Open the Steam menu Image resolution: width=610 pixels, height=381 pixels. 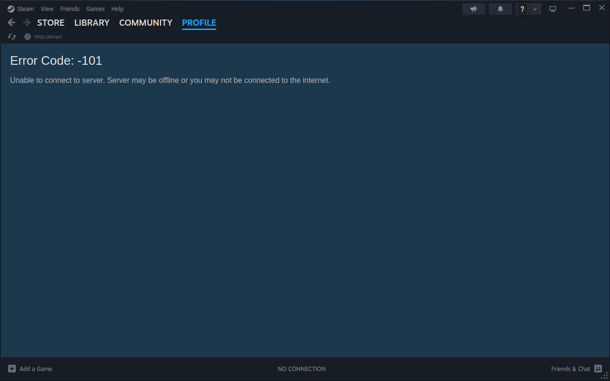click(x=25, y=9)
